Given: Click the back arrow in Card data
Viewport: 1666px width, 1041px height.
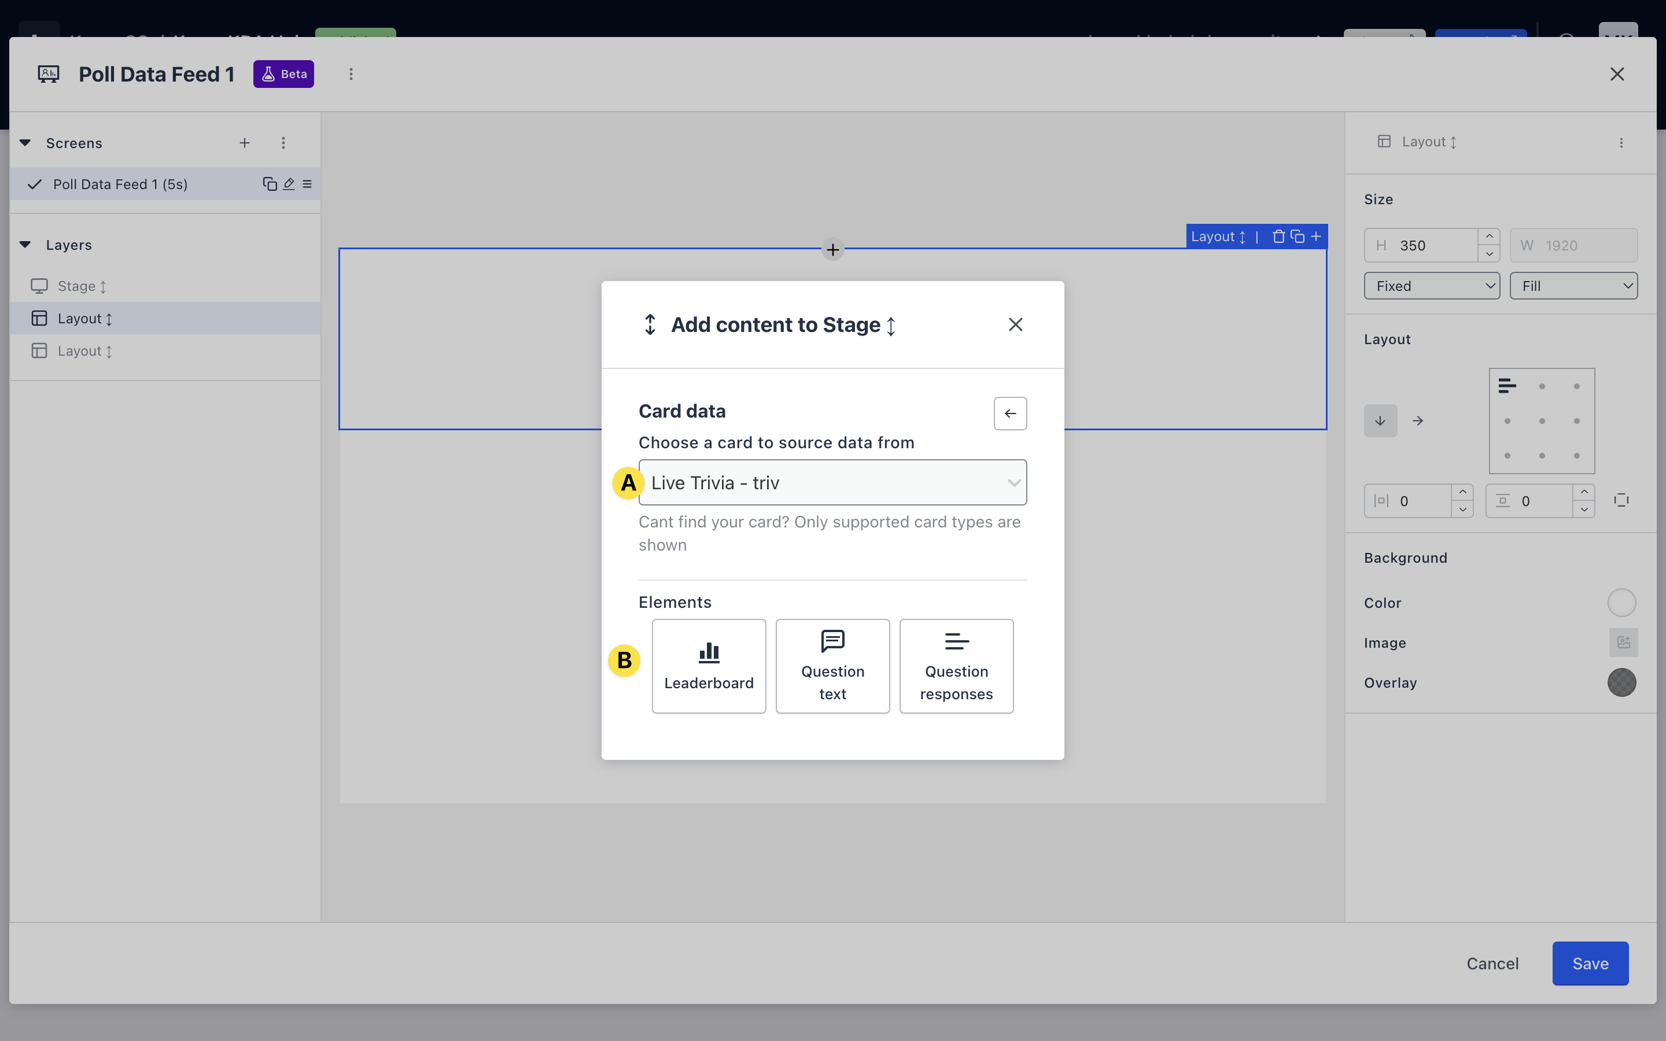Looking at the screenshot, I should (x=1009, y=413).
